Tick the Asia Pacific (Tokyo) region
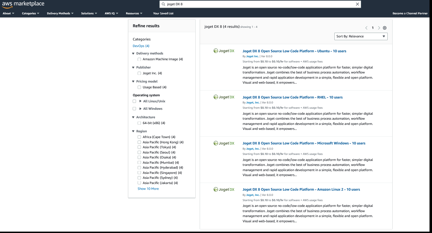Screen dimensions: 432x233 [x=139, y=147]
